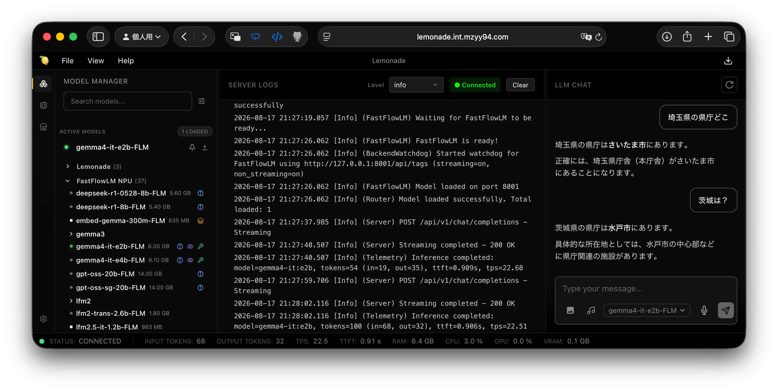Image resolution: width=778 pixels, height=391 pixels.
Task: Open the browser sidebar toggle
Action: (98, 37)
